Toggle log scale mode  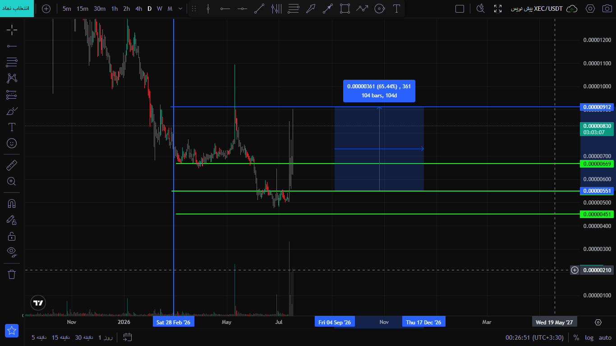click(589, 337)
